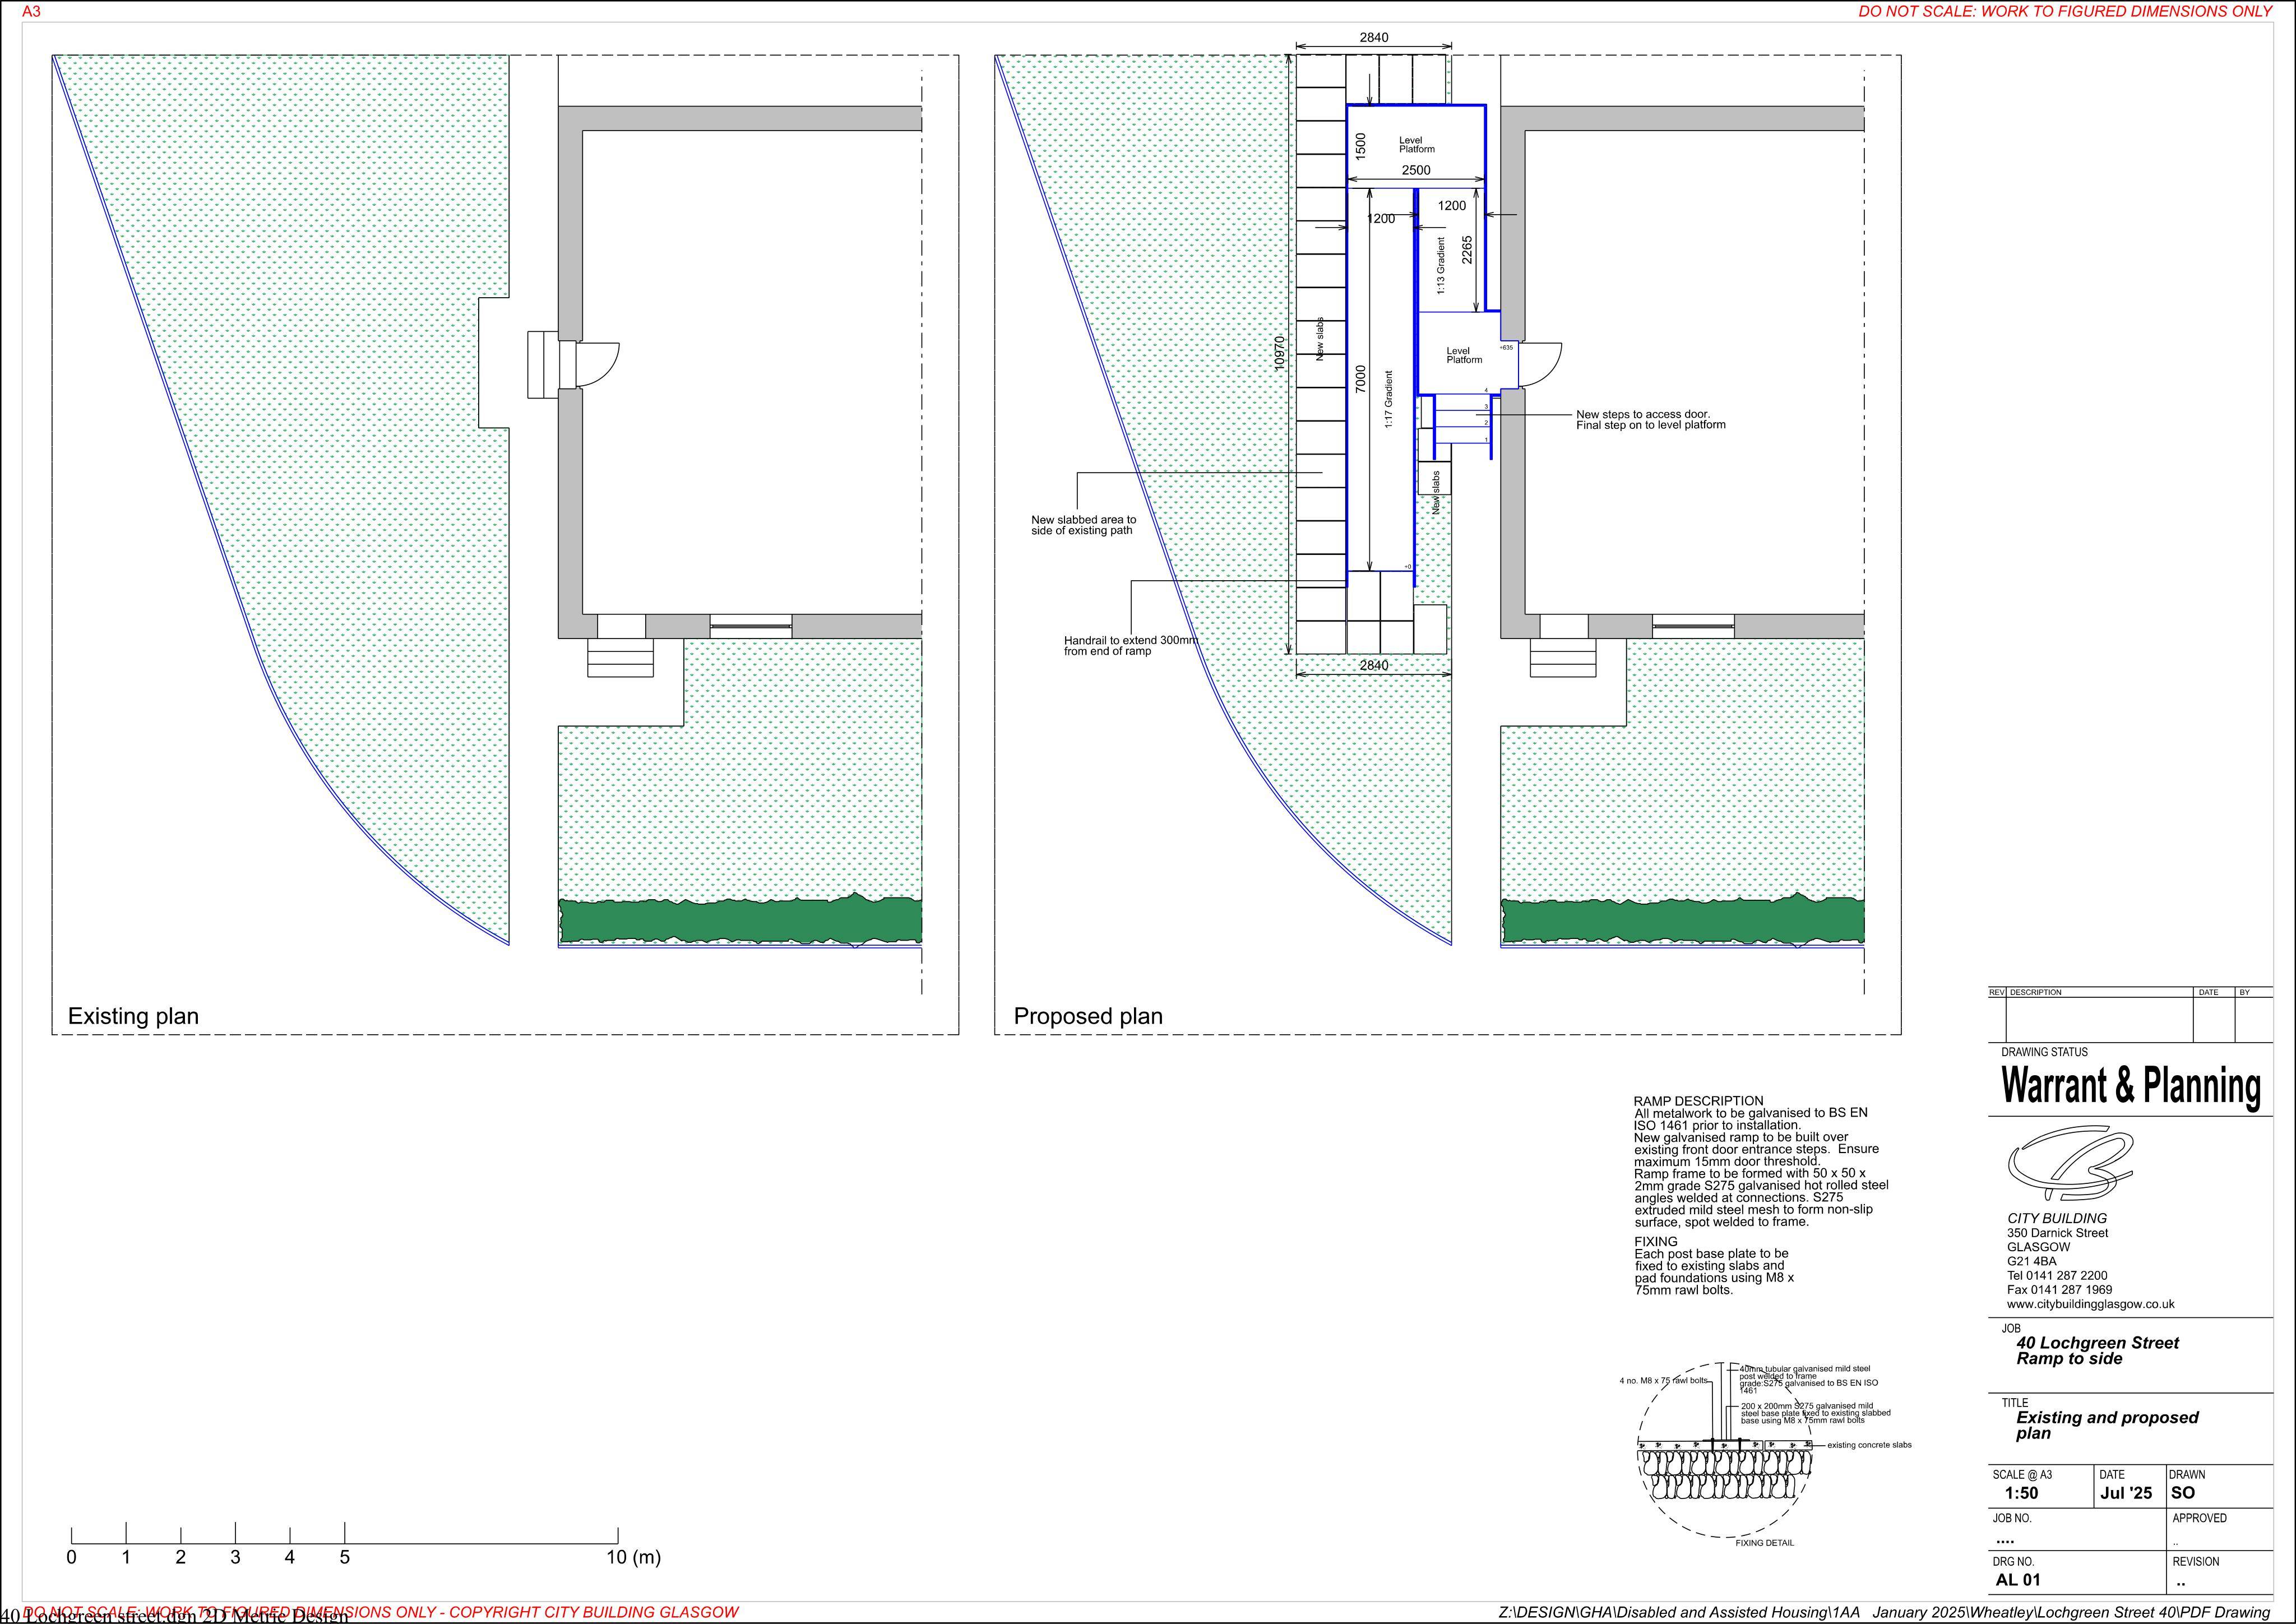This screenshot has height=1624, width=2296.
Task: Click the Z:\DESIGN file path footer
Action: click(x=1884, y=1612)
